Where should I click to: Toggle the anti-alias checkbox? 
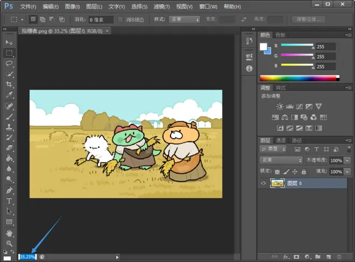point(120,20)
